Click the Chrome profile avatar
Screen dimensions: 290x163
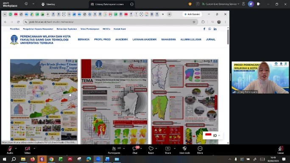(219, 22)
